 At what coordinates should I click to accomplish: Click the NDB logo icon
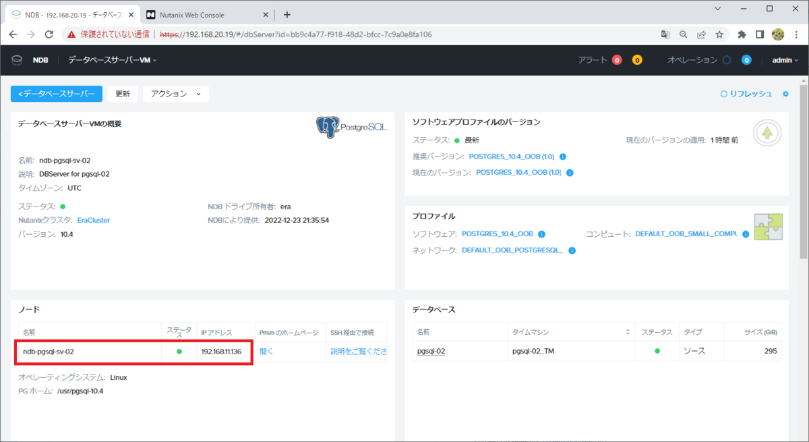[17, 60]
